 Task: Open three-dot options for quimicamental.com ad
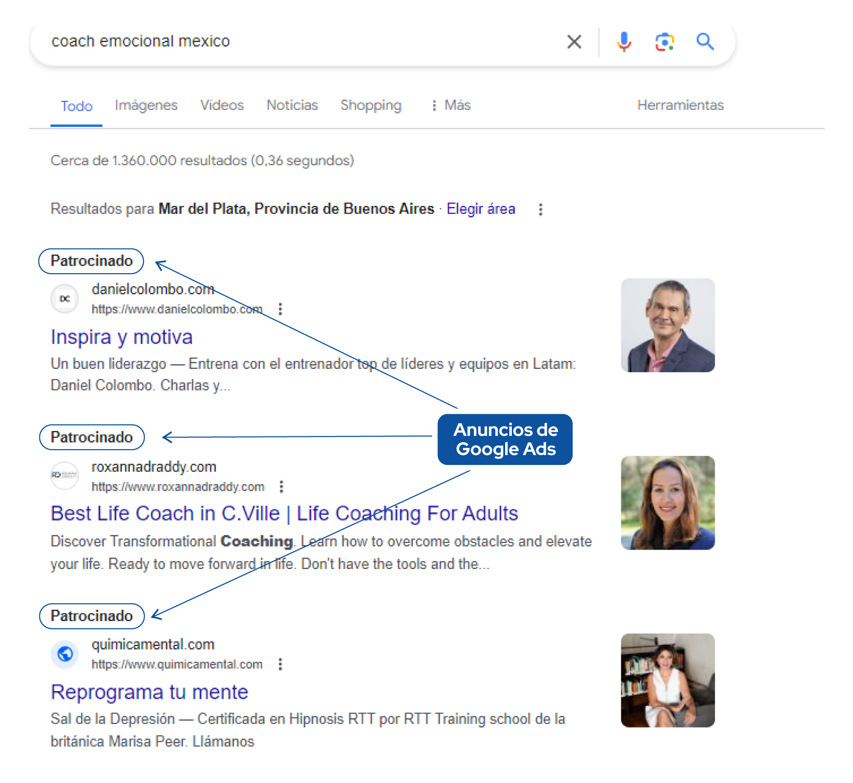pyautogui.click(x=280, y=664)
